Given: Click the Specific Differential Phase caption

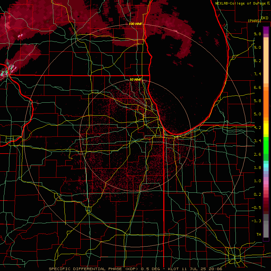Looking at the screenshot, I should tap(135, 269).
